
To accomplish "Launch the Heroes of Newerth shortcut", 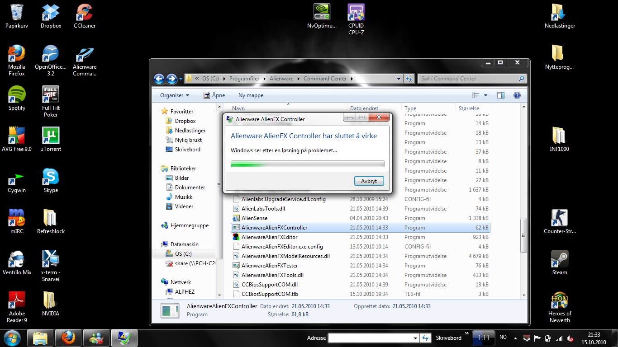I will click(560, 307).
